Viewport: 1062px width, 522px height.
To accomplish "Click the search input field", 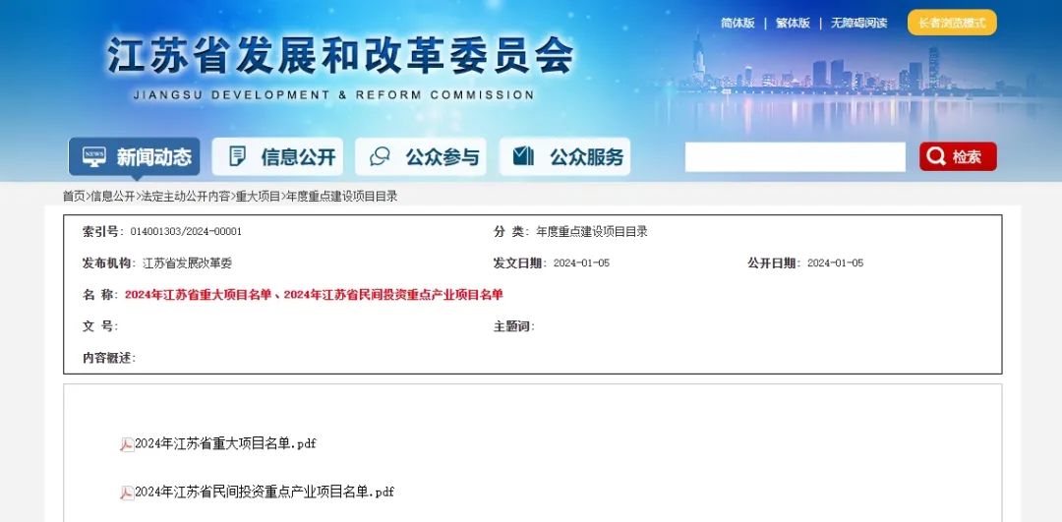I will [795, 157].
